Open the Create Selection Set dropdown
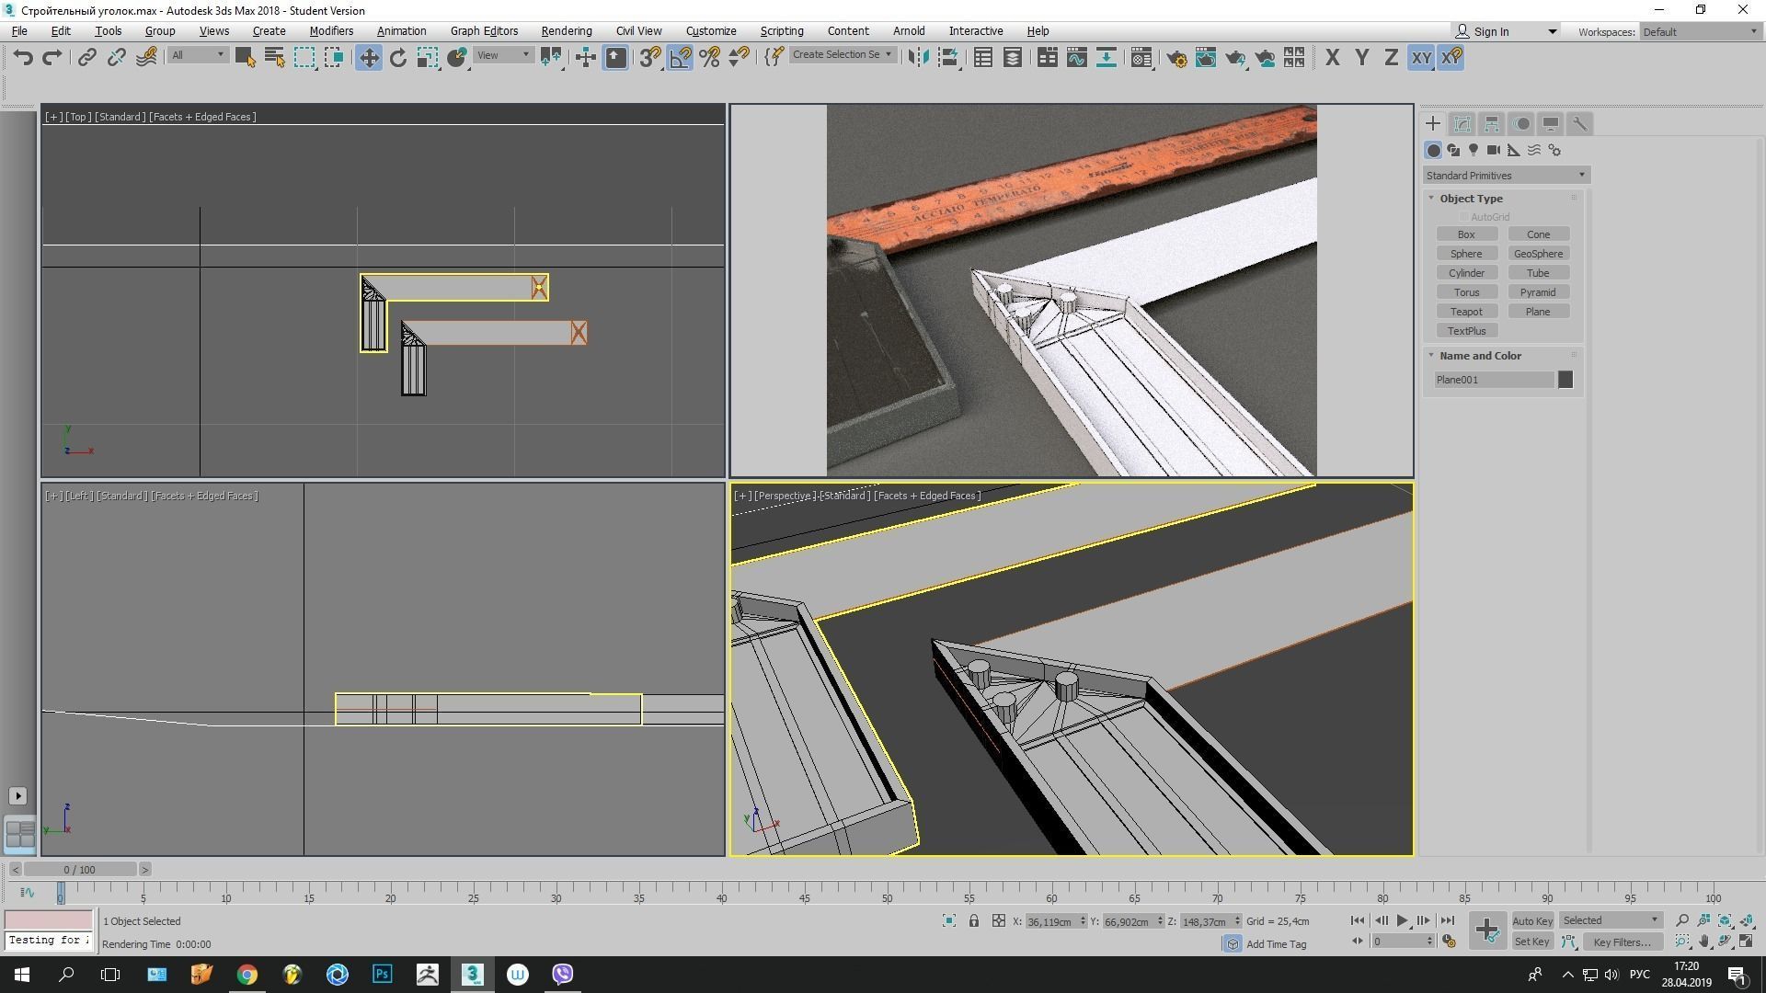Image resolution: width=1766 pixels, height=993 pixels. [x=842, y=55]
